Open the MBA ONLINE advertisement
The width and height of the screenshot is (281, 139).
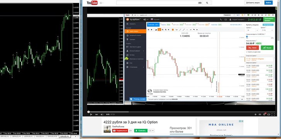click(x=221, y=128)
